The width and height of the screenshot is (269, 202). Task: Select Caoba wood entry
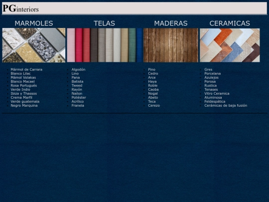(153, 89)
